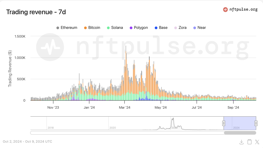The height and width of the screenshot is (148, 263).
Task: Click the Jan '24 axis label
Action: 89,108
